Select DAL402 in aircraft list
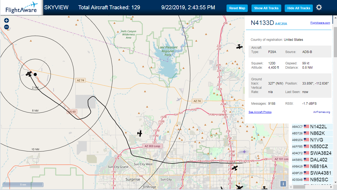 click(318, 160)
